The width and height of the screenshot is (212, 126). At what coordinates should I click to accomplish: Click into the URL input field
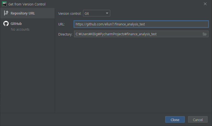[x=141, y=24]
